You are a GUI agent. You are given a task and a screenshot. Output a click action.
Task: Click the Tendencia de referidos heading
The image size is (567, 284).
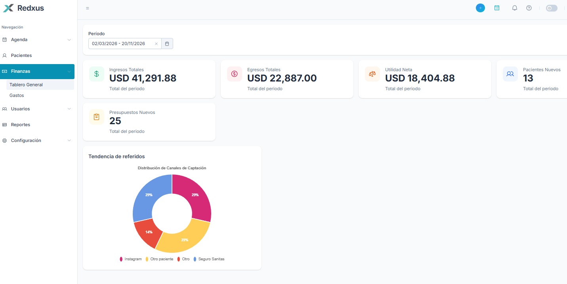click(x=116, y=157)
